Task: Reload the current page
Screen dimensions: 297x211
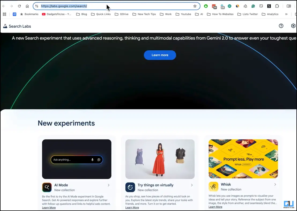Action: click(x=19, y=6)
